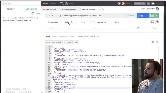Viewport: 166px width, 93px height.
Task: Show the response Cookies tab
Action: (x=55, y=36)
